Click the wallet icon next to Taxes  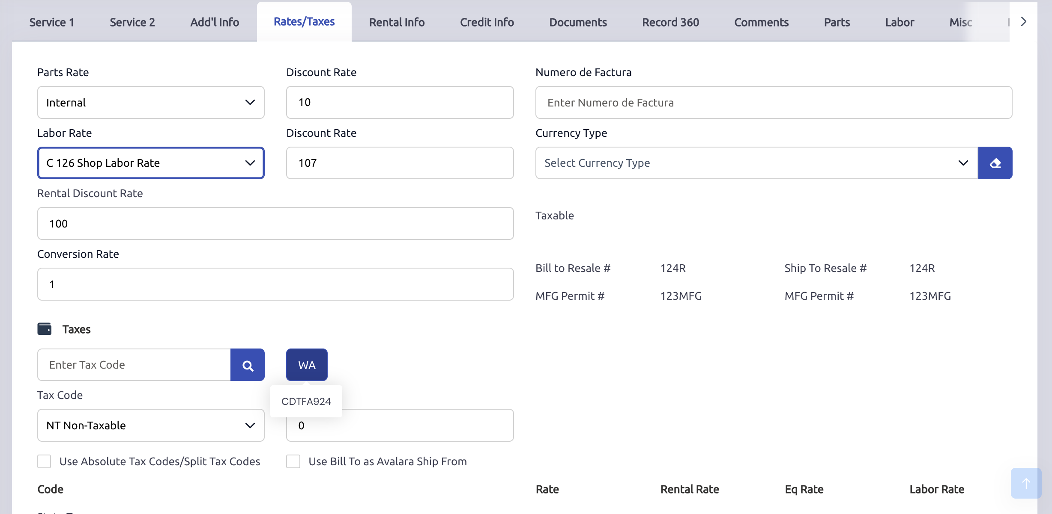[x=45, y=329]
